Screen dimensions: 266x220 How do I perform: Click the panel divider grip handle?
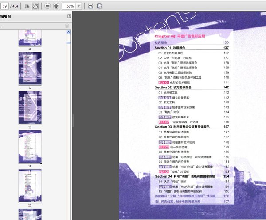[x=73, y=121]
